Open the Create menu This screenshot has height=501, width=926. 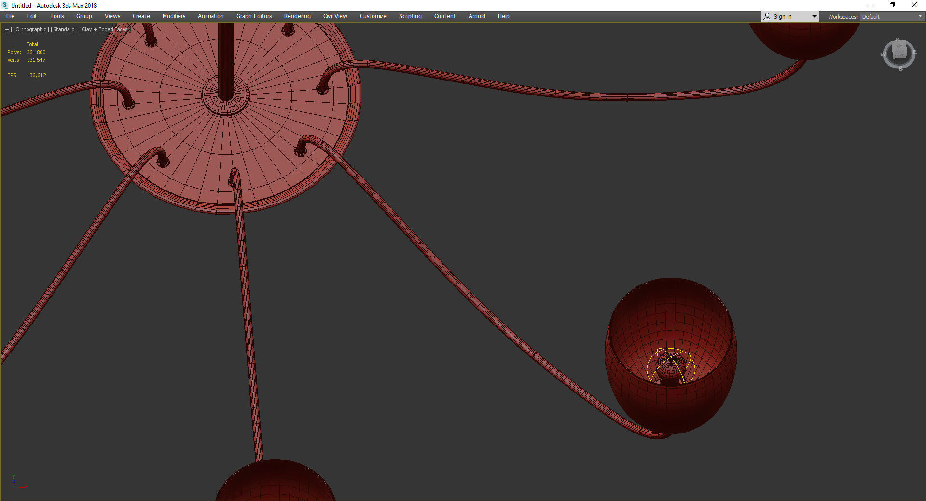(x=141, y=16)
